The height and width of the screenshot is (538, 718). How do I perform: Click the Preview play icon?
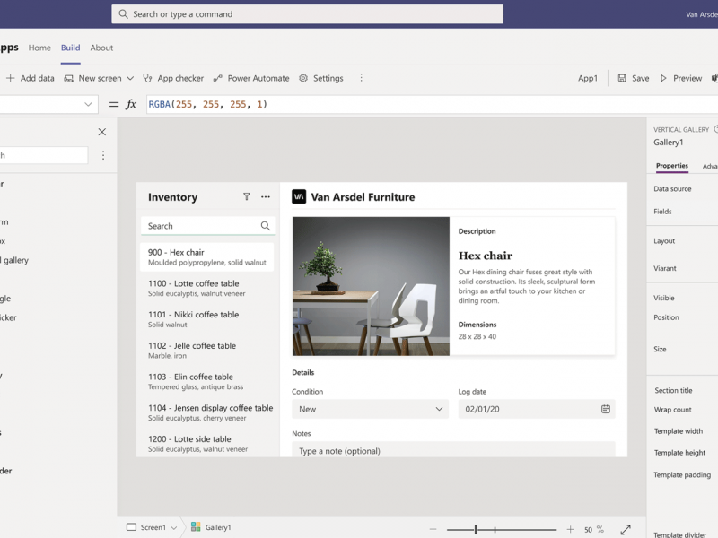(x=663, y=78)
